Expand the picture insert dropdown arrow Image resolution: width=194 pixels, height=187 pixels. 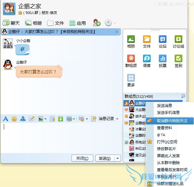point(45,119)
